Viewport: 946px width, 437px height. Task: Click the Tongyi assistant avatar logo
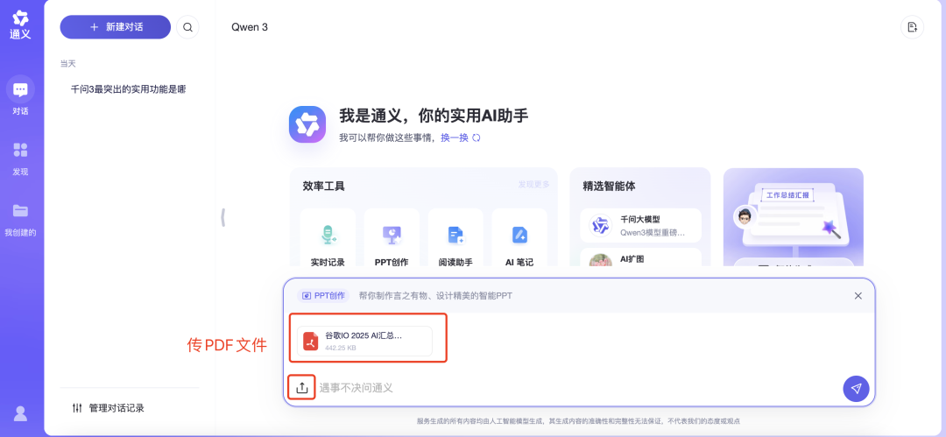click(307, 124)
